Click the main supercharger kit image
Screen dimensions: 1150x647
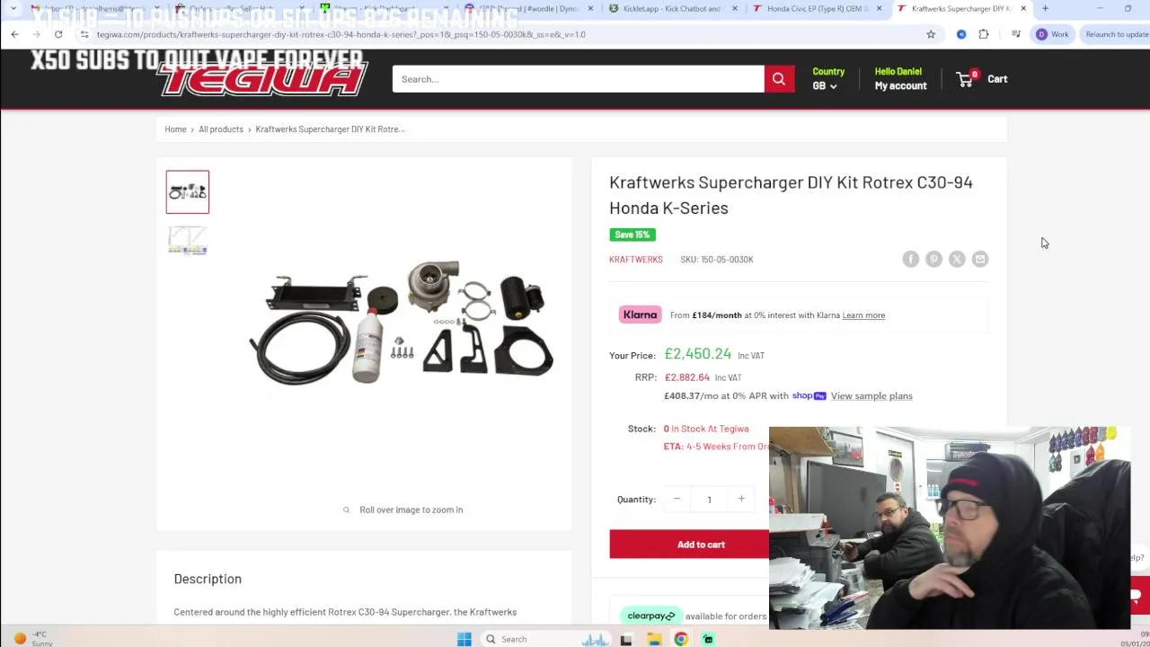click(x=402, y=323)
